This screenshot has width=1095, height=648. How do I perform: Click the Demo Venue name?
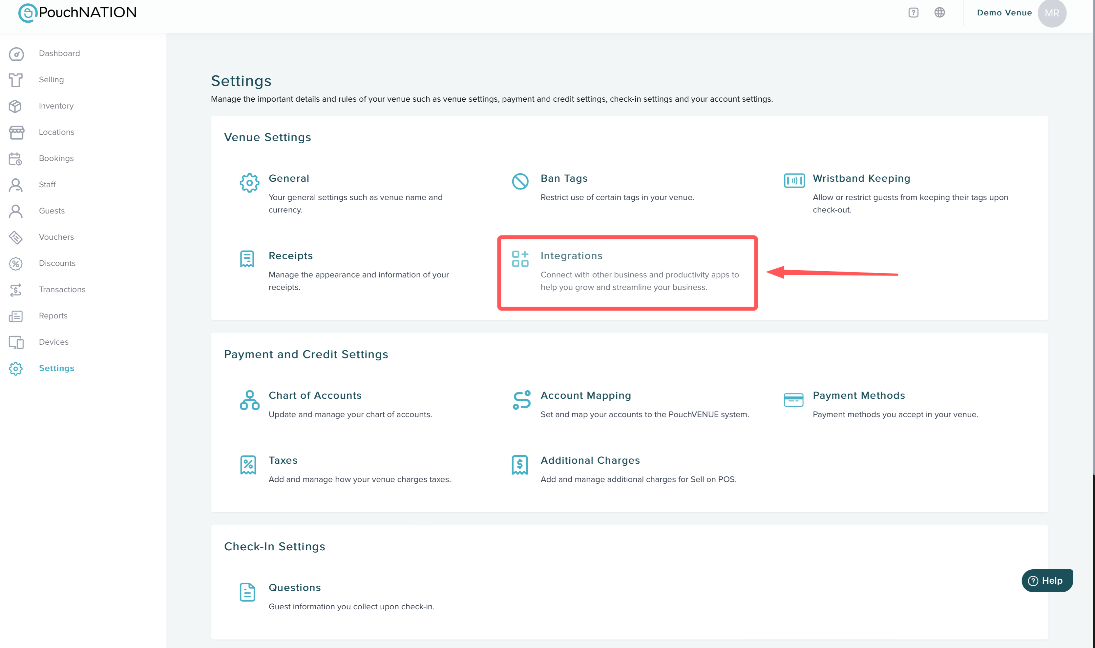[x=1004, y=13]
